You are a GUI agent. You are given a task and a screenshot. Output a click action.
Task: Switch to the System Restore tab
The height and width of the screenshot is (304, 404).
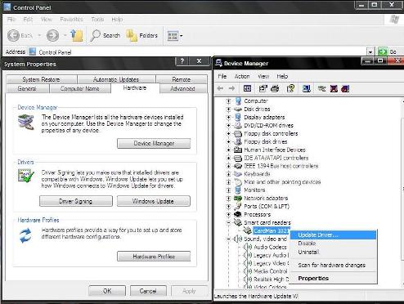(41, 79)
